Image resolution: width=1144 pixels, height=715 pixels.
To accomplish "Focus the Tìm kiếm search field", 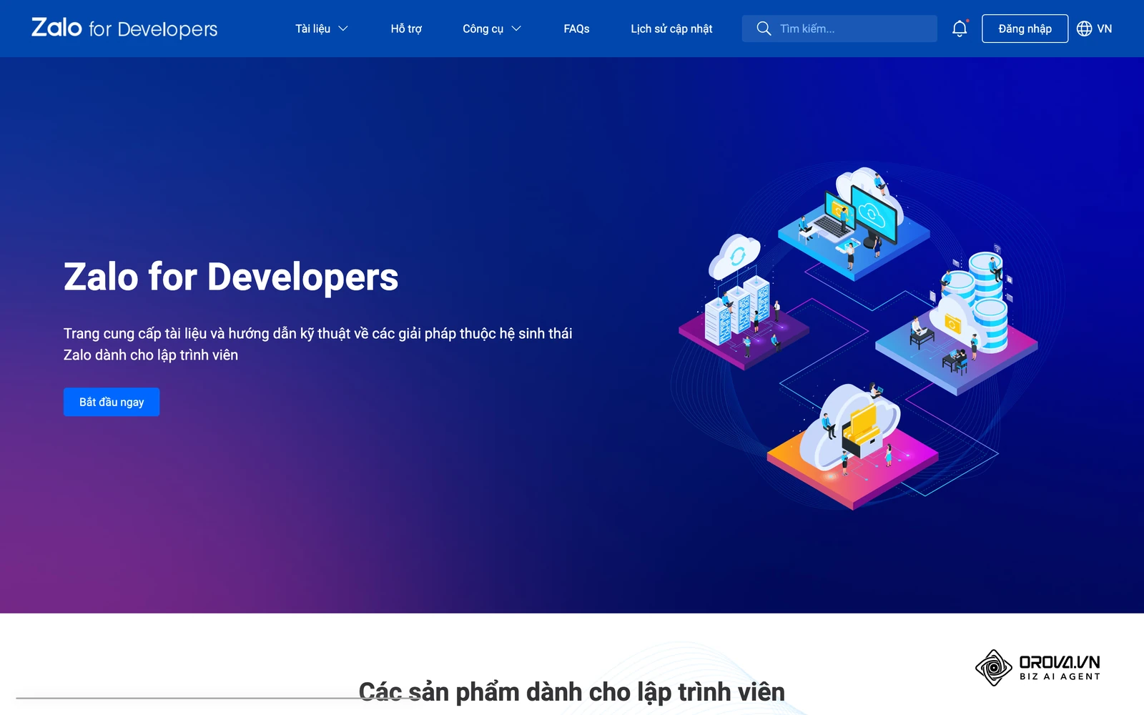I will [839, 29].
